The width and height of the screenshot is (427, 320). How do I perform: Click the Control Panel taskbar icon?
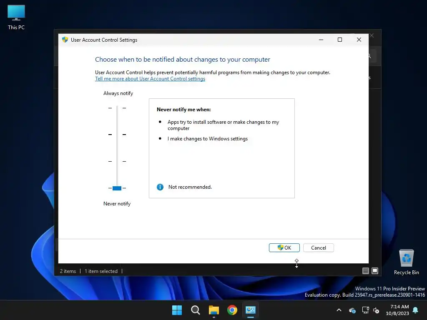tap(251, 310)
